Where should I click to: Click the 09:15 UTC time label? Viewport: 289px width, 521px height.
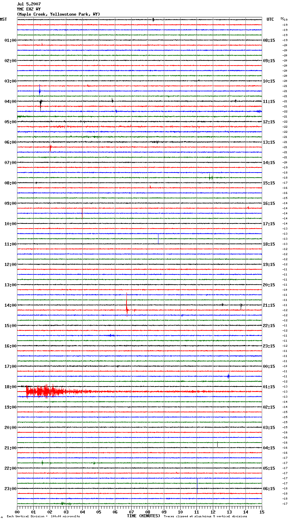pyautogui.click(x=269, y=61)
